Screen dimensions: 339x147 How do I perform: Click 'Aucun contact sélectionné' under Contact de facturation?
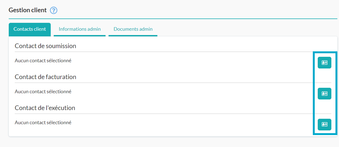tap(43, 92)
